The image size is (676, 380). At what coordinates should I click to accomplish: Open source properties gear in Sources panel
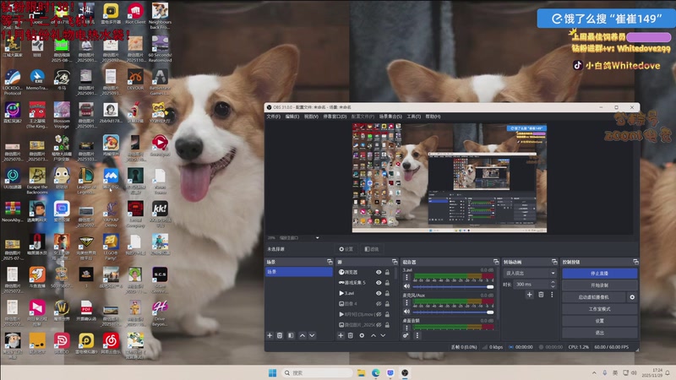[x=362, y=335]
